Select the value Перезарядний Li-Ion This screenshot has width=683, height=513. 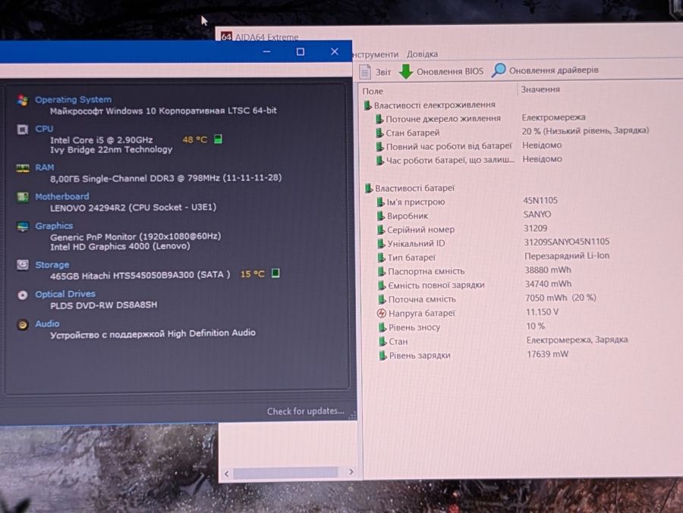pyautogui.click(x=567, y=256)
